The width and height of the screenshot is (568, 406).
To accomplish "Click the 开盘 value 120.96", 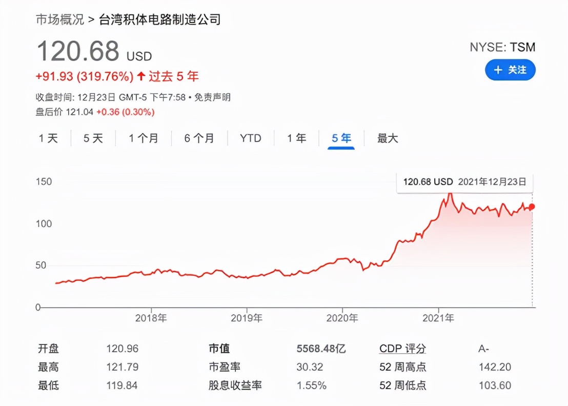I will (x=123, y=349).
